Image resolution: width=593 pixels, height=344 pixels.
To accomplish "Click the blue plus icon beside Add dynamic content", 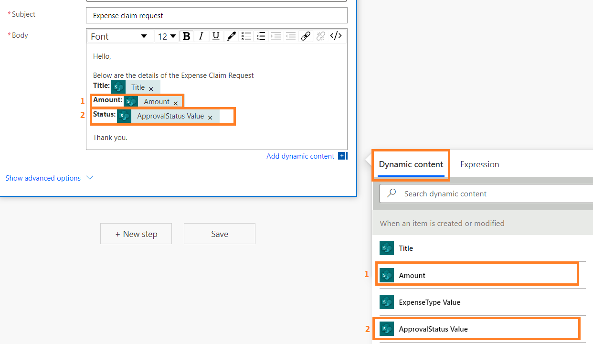I will tap(342, 156).
